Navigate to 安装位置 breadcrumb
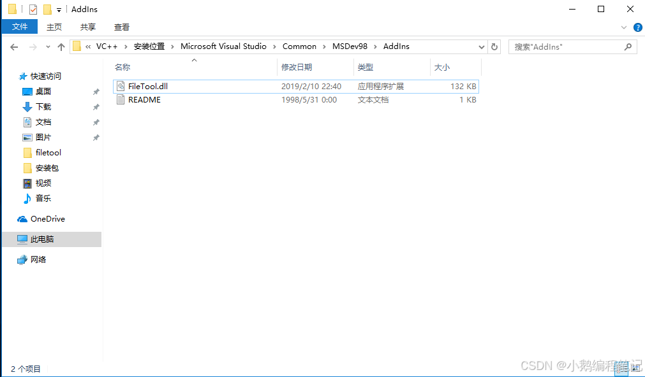645x377 pixels. coord(149,46)
